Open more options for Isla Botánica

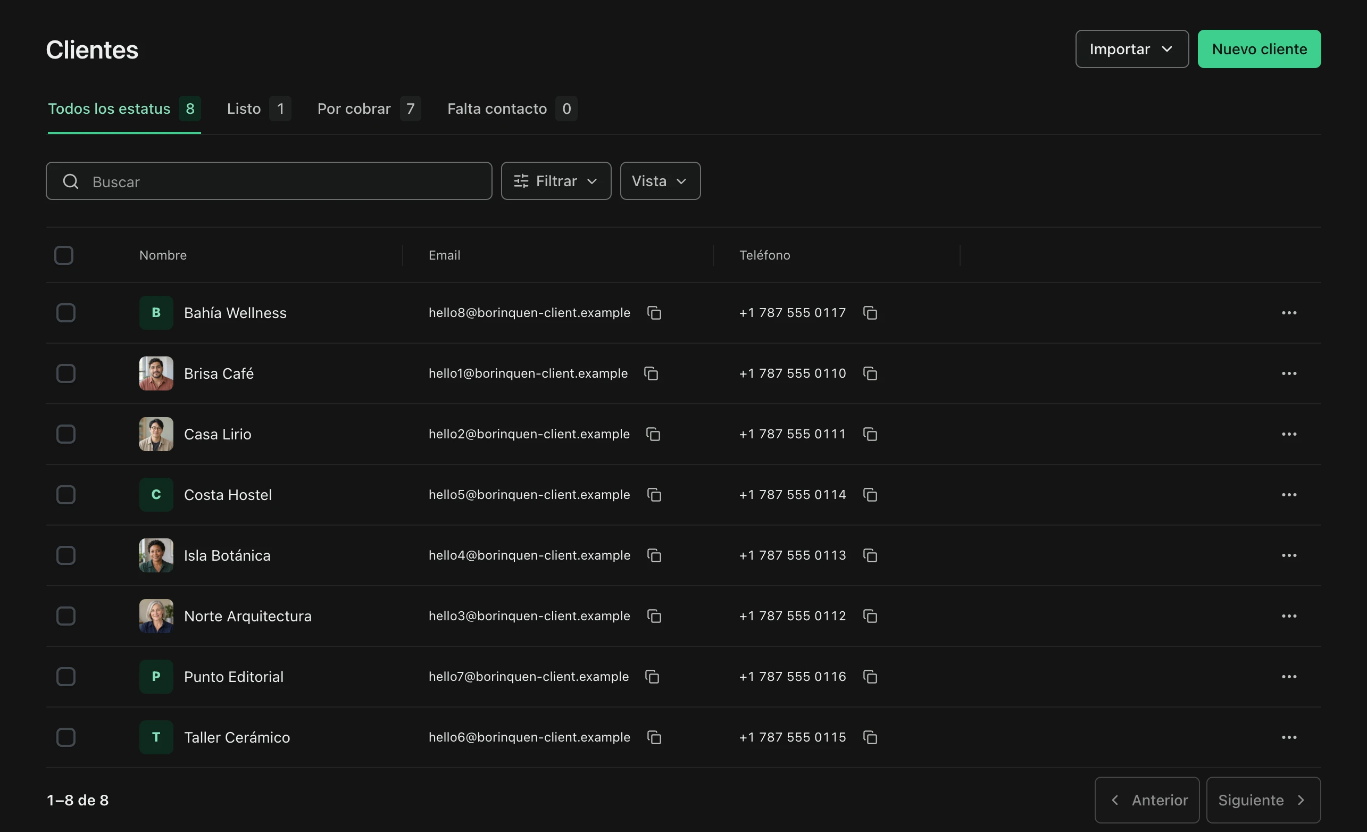(x=1289, y=555)
